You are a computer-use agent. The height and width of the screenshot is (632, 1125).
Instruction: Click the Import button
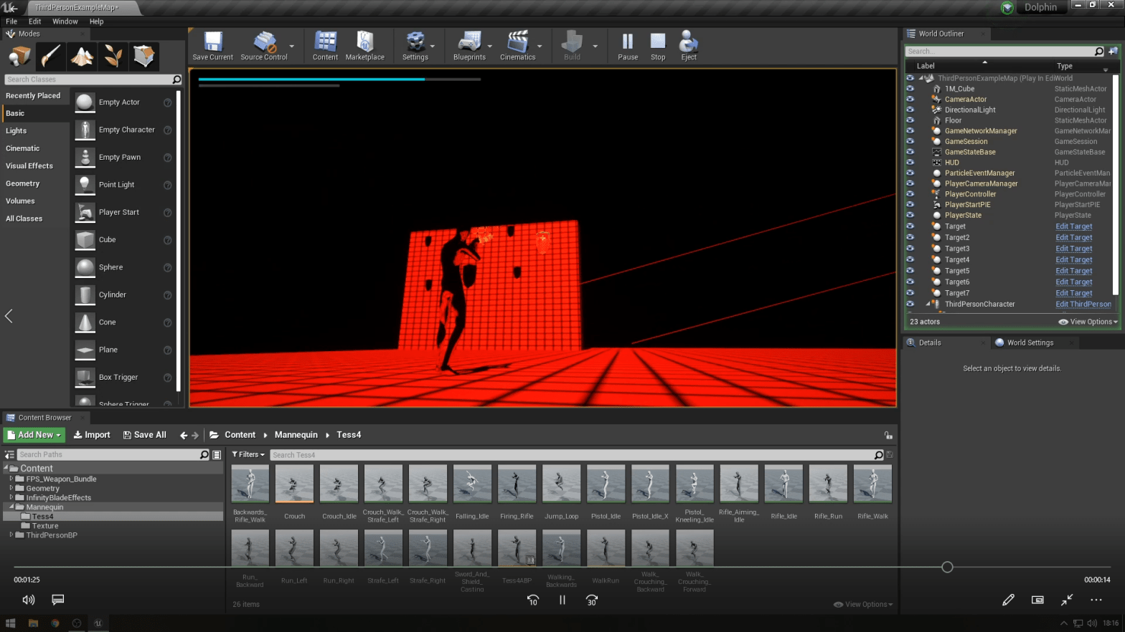point(92,435)
